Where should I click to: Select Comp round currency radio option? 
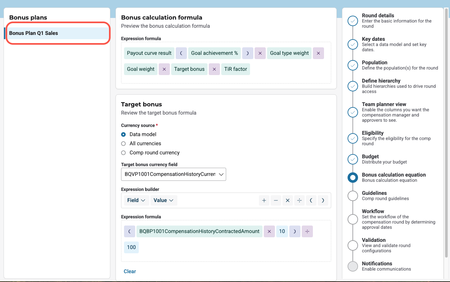pos(123,153)
